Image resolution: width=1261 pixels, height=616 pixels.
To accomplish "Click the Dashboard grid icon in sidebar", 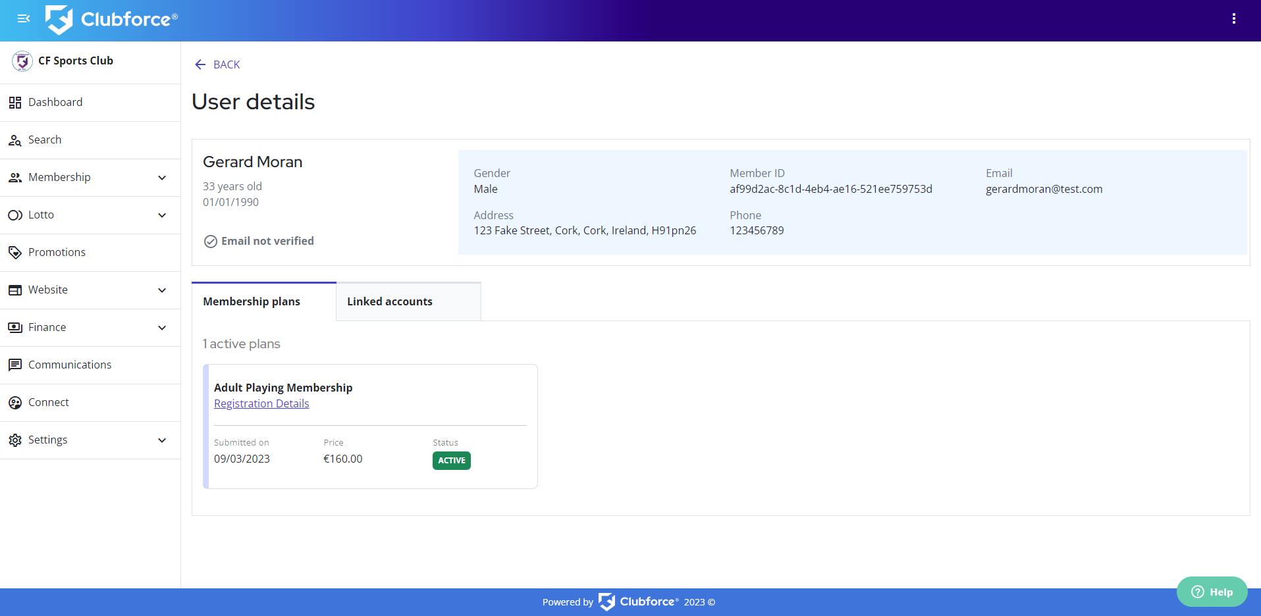I will point(15,103).
